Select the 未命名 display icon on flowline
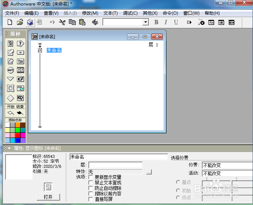 click(x=40, y=50)
